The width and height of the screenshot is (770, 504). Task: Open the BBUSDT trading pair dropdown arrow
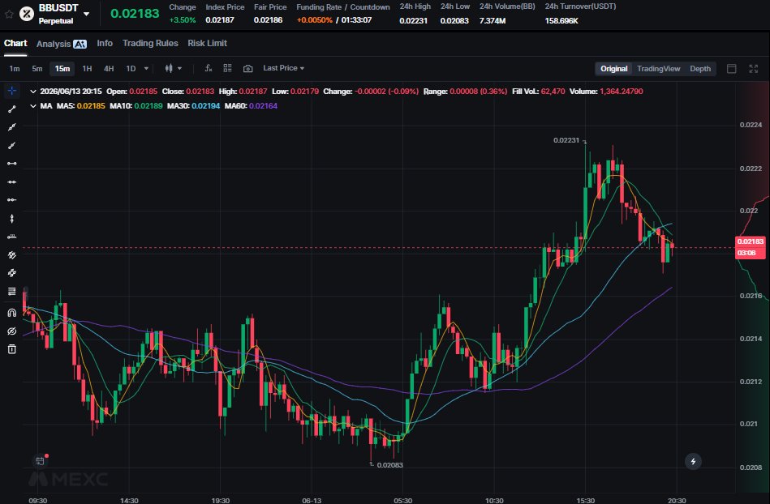click(x=87, y=14)
